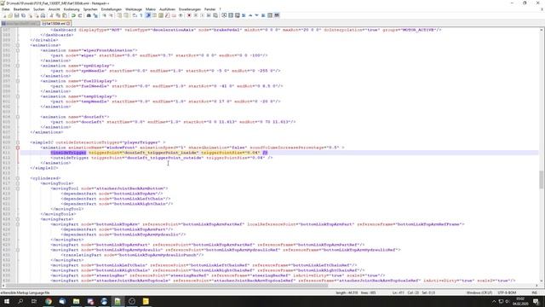Open File Explorer from the taskbar
The height and width of the screenshot is (307, 545).
tap(76, 301)
